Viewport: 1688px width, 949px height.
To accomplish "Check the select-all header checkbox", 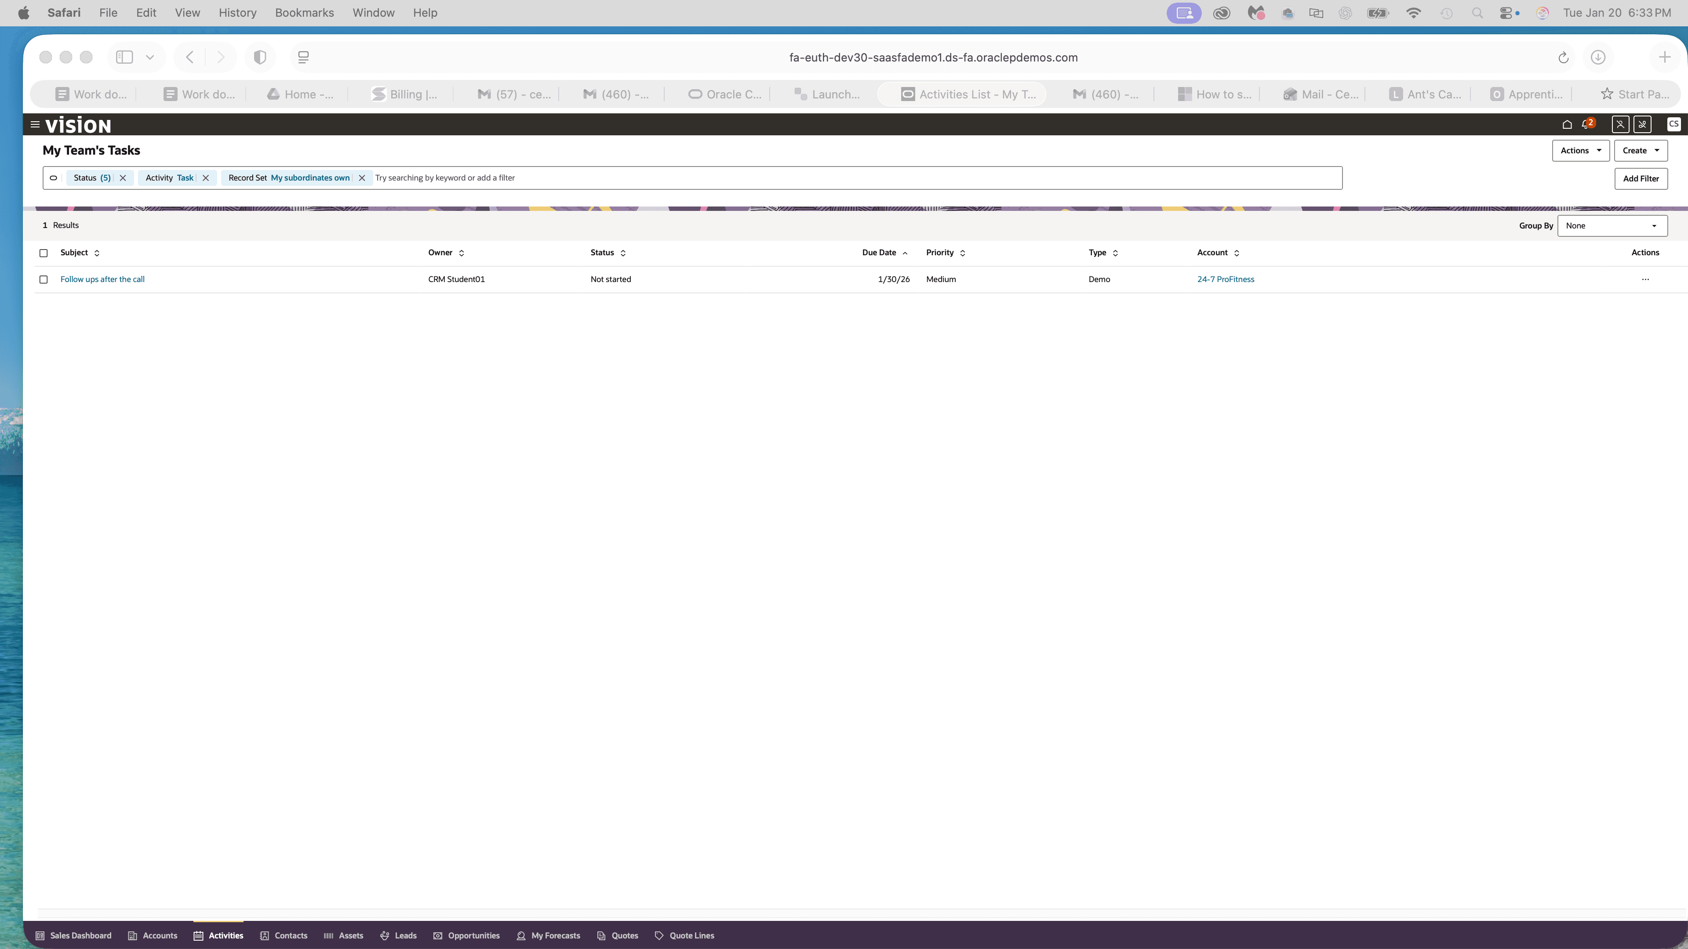I will [44, 253].
